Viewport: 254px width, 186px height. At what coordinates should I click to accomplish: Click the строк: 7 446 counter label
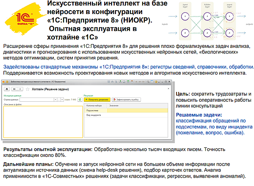[x=70, y=100]
